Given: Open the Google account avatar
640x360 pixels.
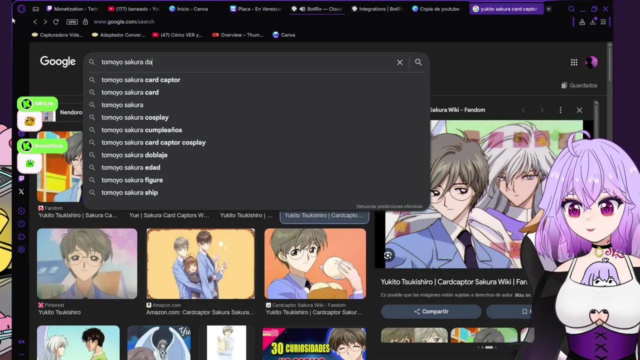Looking at the screenshot, I should pos(591,62).
